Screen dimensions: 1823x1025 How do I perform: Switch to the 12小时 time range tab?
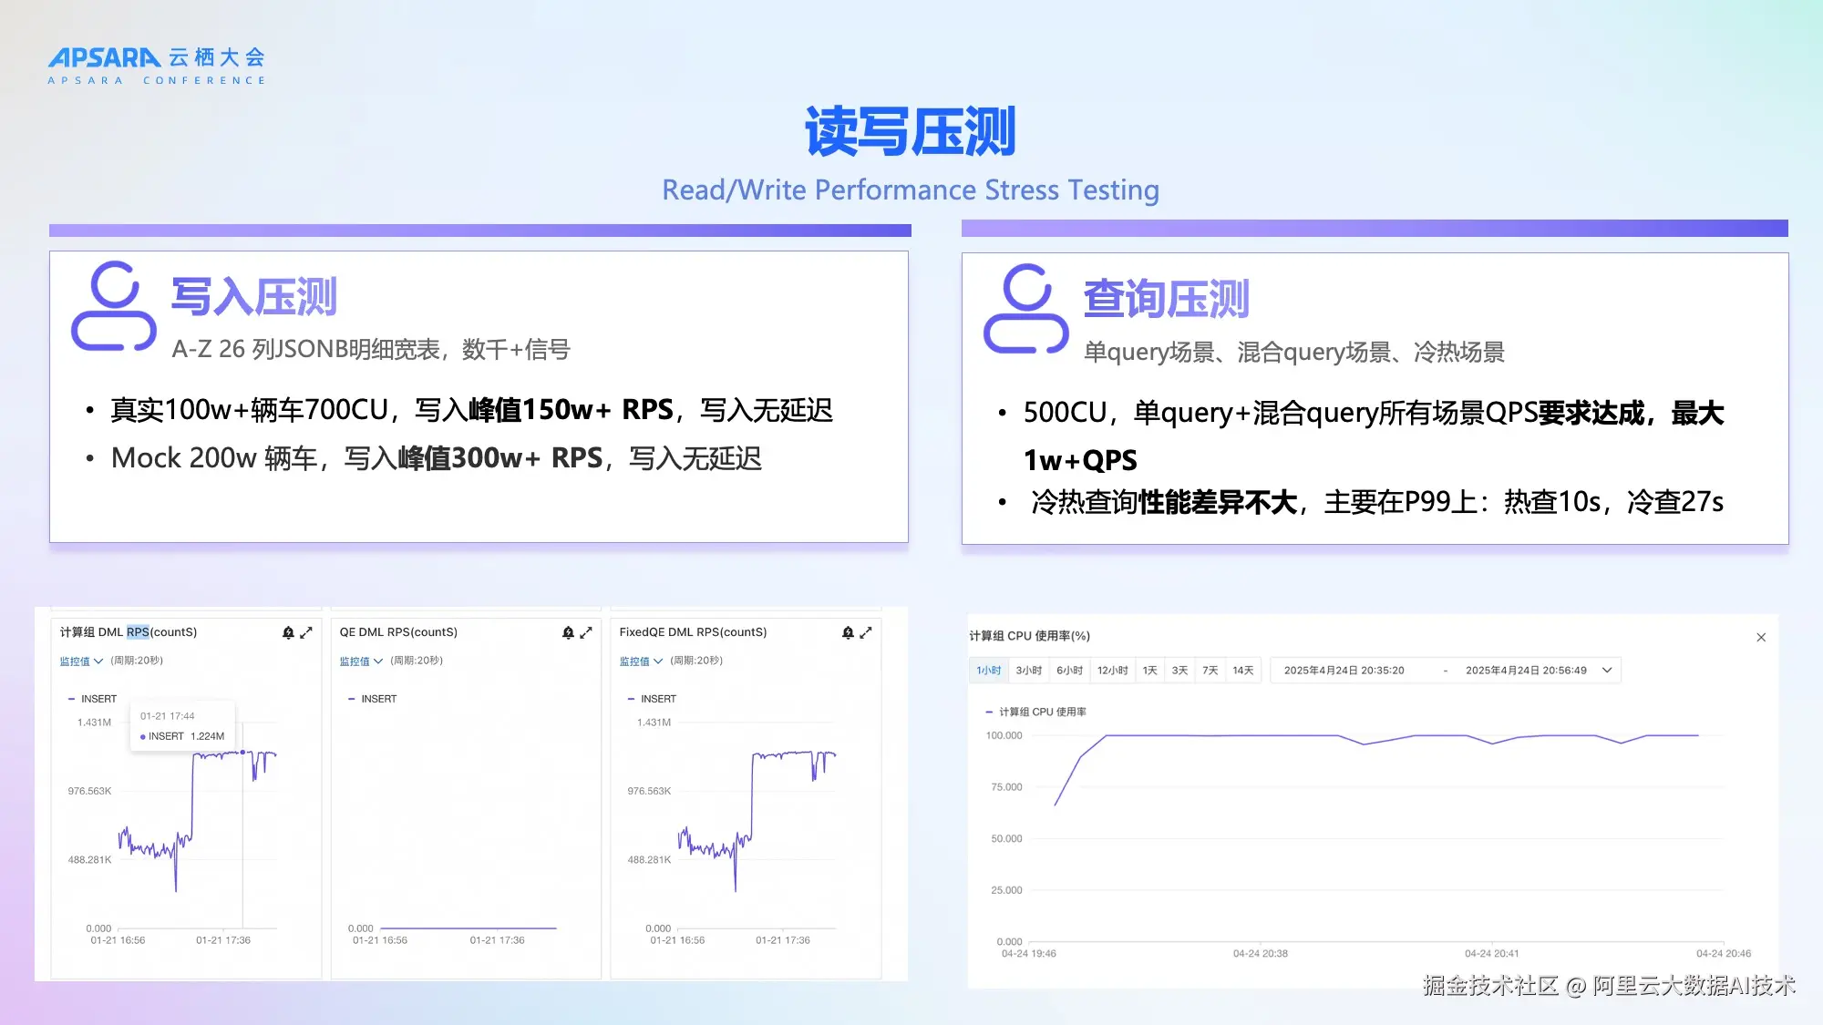pyautogui.click(x=1112, y=671)
